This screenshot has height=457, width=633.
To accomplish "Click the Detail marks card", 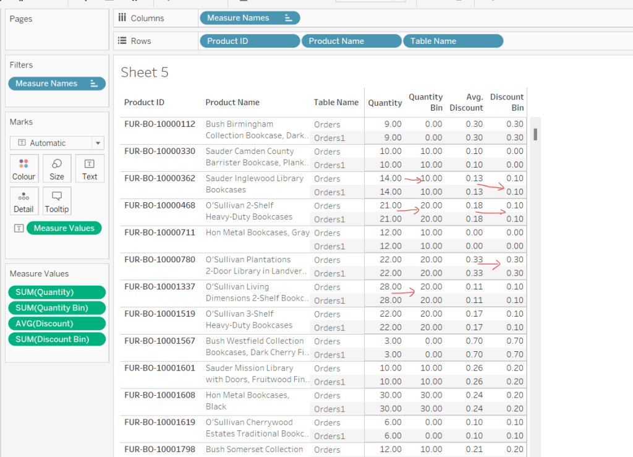I will point(23,201).
